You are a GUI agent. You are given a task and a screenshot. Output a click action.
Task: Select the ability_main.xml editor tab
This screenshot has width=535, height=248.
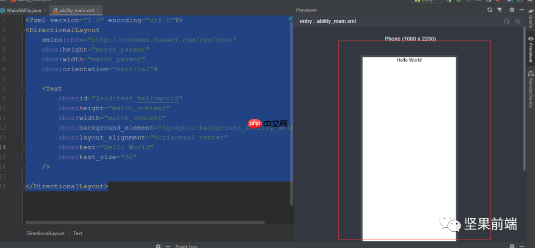[x=77, y=10]
